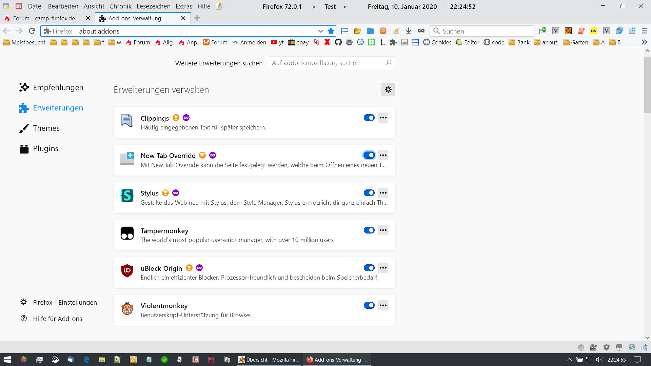Viewport: 651px width, 366px height.
Task: Open the extensions gear settings button
Action: [388, 89]
